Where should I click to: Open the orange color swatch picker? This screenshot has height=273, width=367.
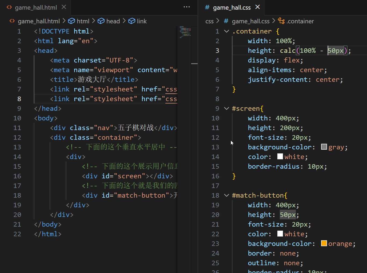click(324, 243)
